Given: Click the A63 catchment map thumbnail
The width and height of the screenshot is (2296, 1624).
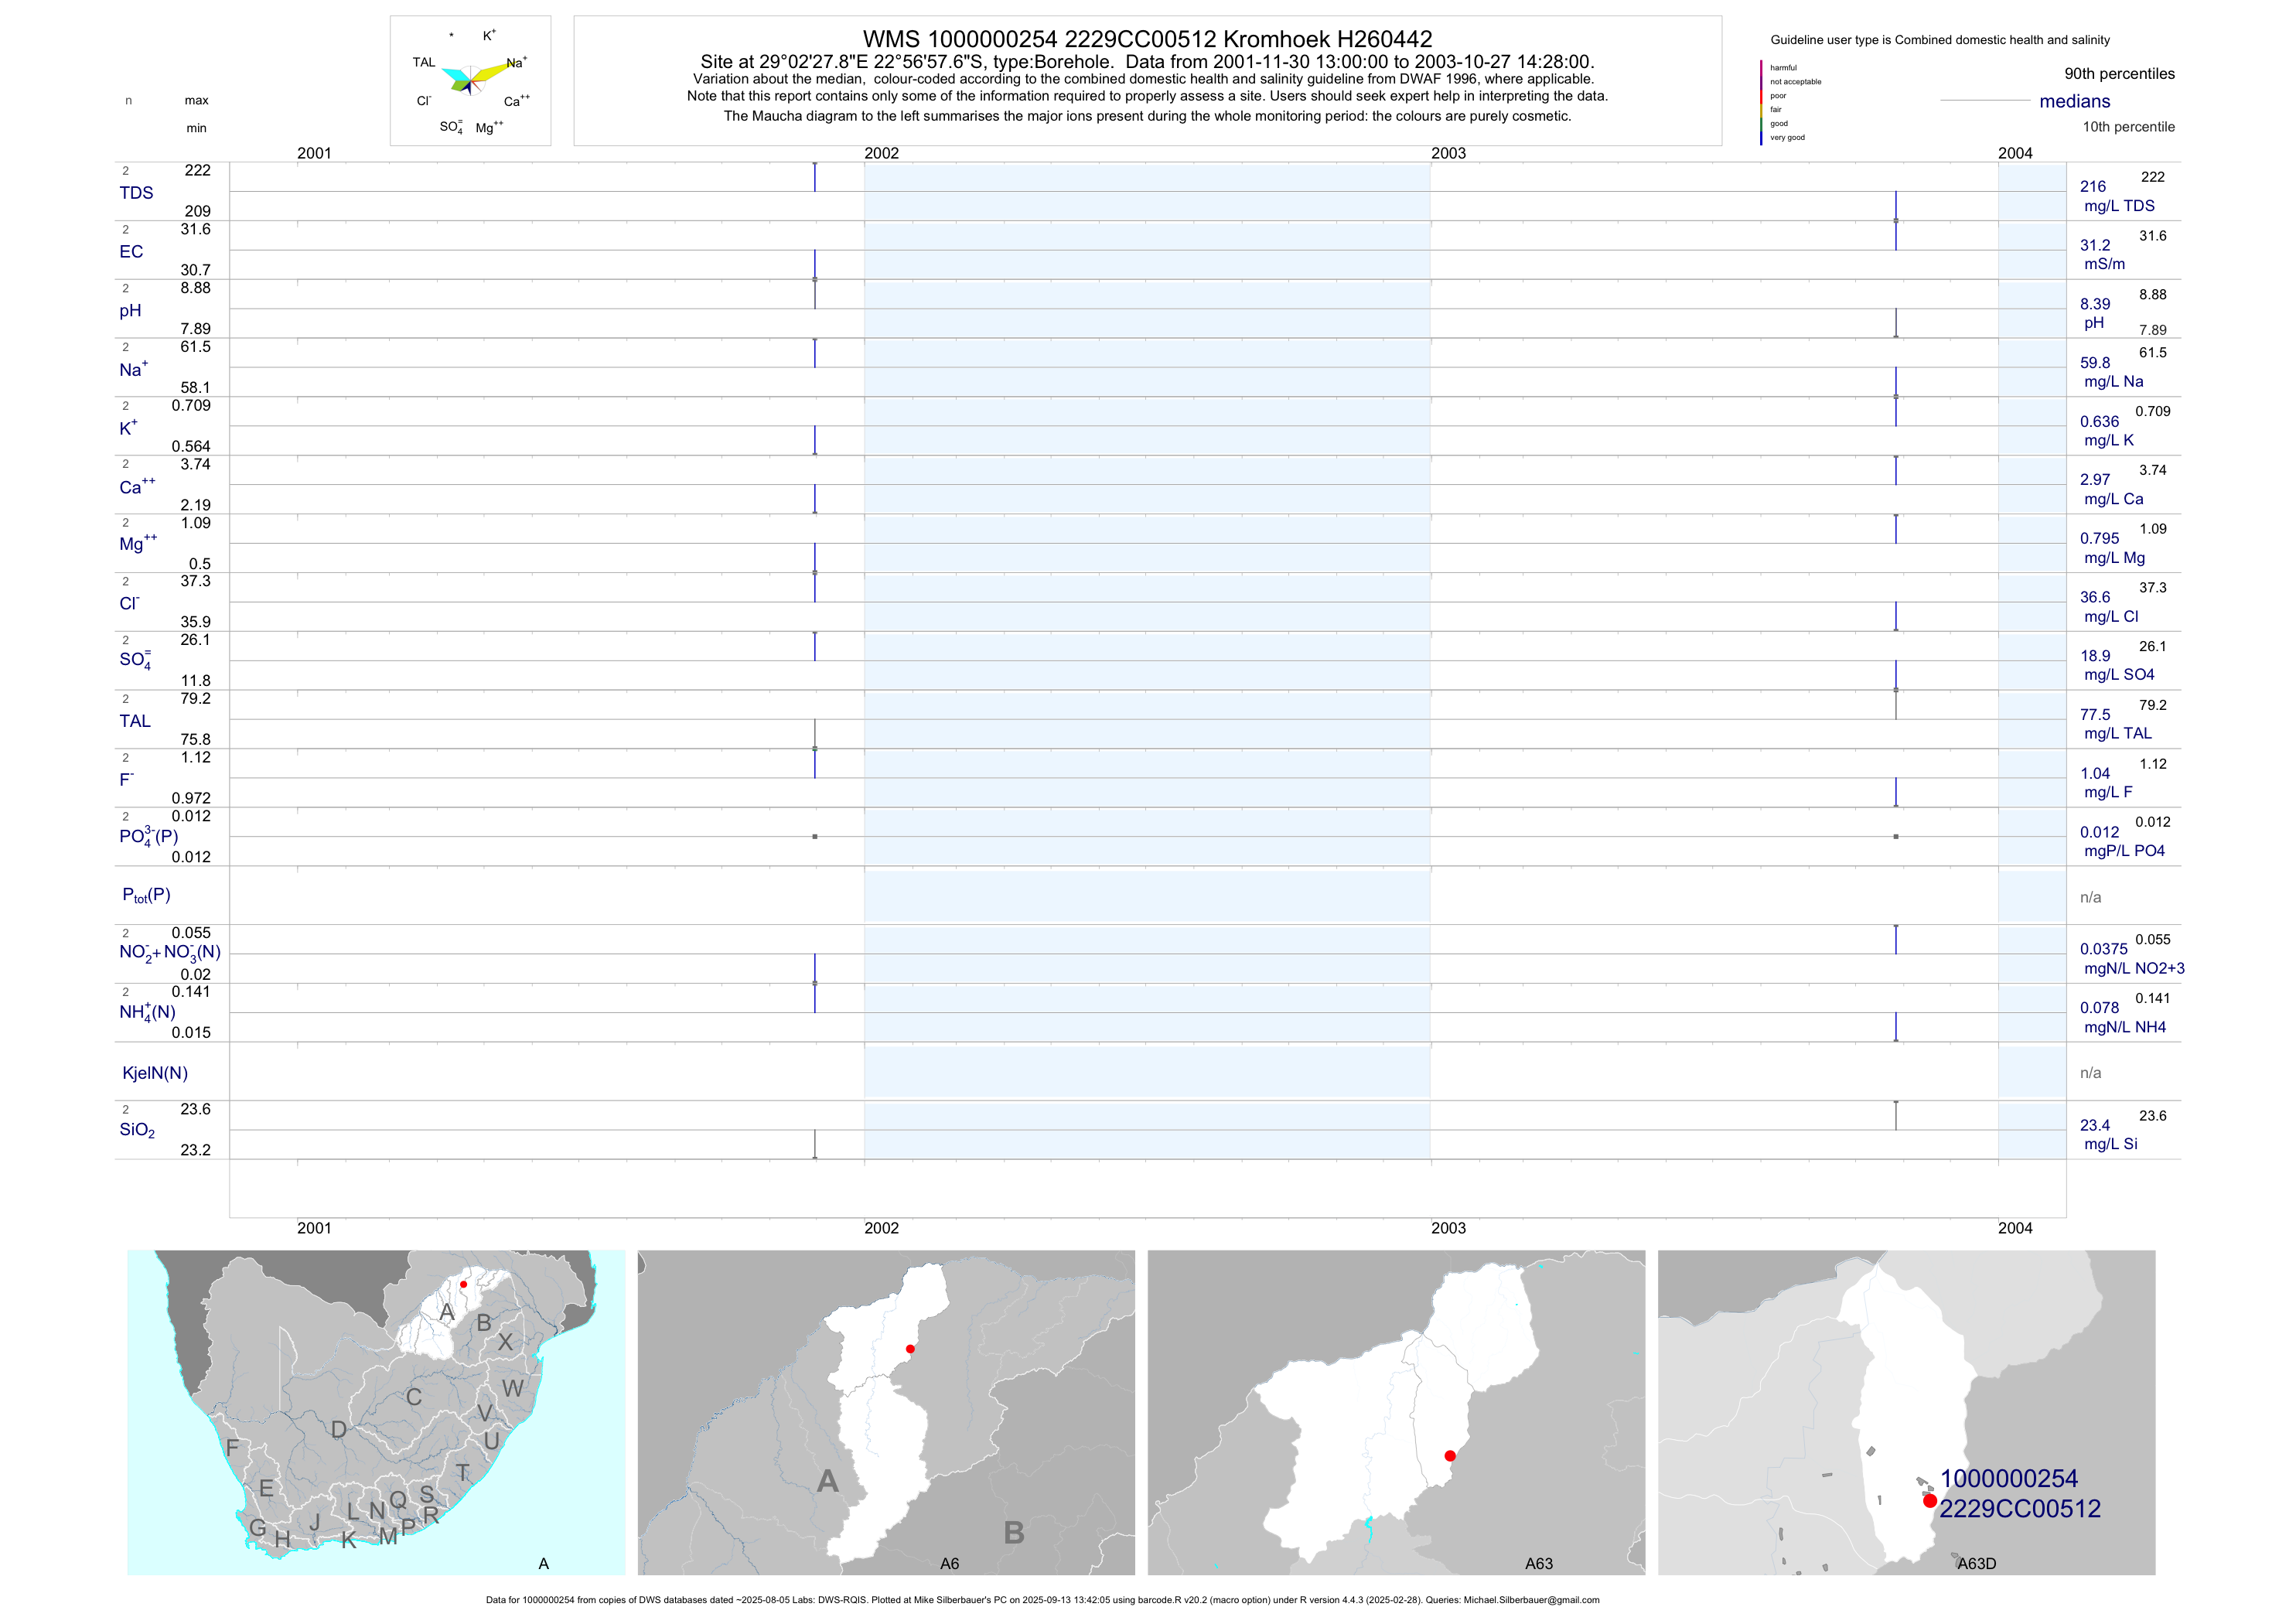Looking at the screenshot, I should click(1396, 1412).
